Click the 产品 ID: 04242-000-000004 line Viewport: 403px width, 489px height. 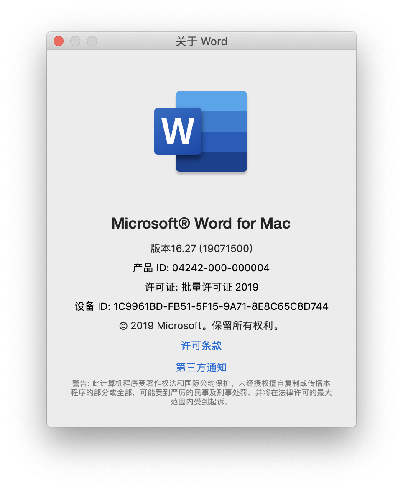click(201, 268)
